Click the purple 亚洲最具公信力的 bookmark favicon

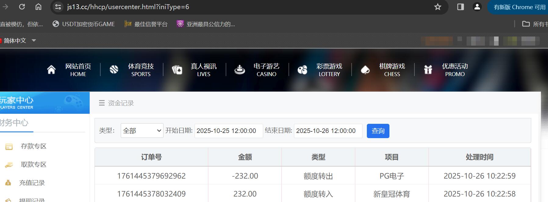point(180,24)
